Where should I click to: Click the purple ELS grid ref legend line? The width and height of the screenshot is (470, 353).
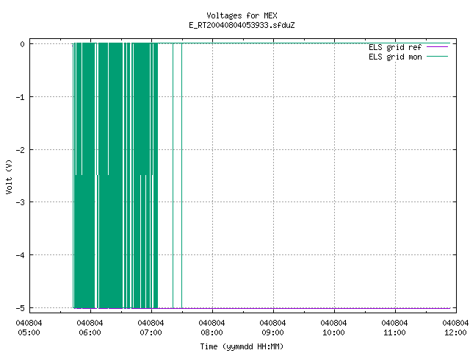(438, 47)
